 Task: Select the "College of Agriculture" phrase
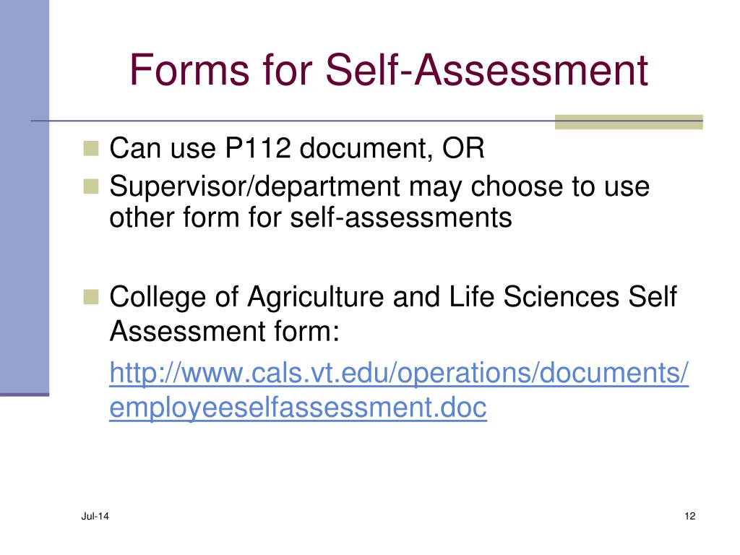(247, 297)
